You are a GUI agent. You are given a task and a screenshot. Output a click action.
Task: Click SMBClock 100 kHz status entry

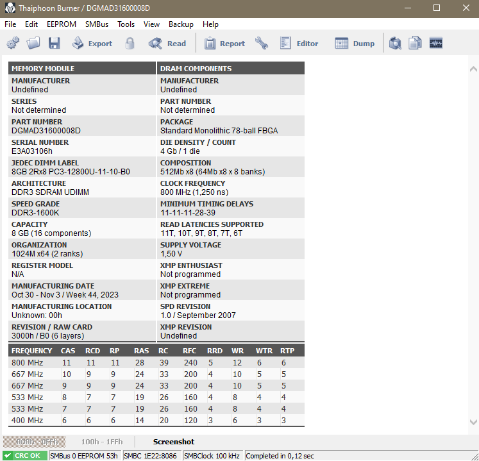(x=212, y=455)
